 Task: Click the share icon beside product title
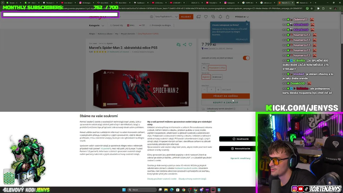click(x=184, y=44)
